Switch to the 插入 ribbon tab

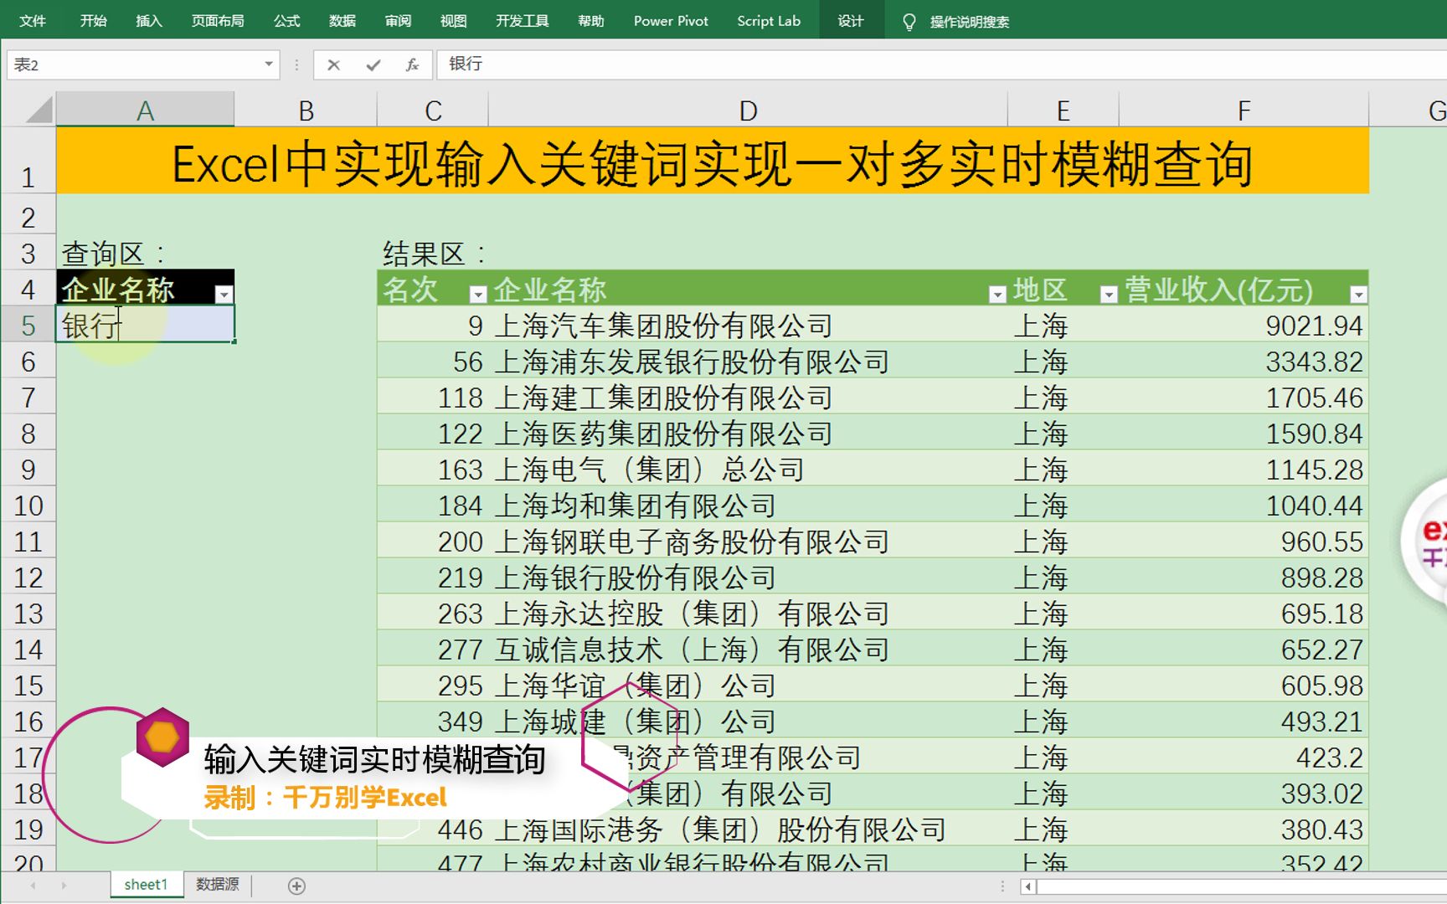click(x=149, y=21)
